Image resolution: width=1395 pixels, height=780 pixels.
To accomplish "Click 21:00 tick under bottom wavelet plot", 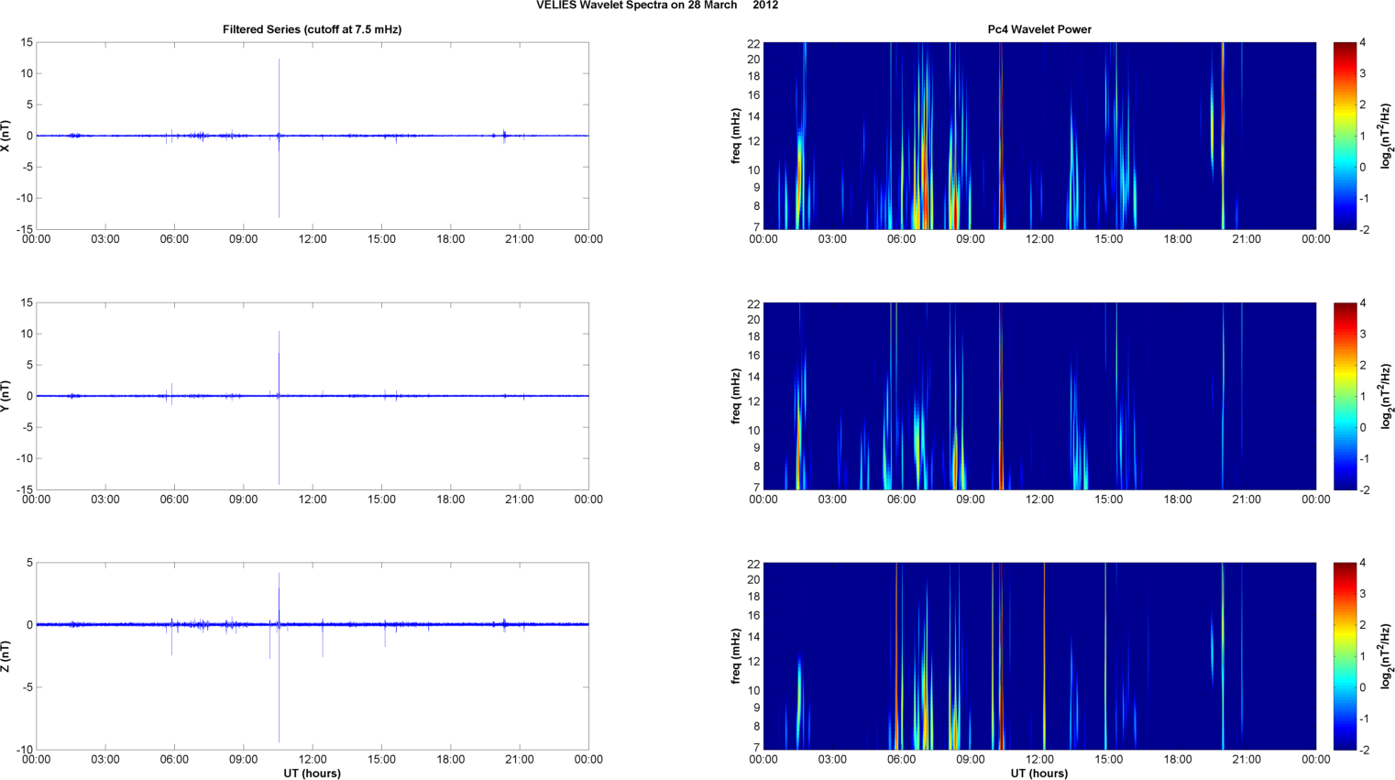I will coord(1247,759).
